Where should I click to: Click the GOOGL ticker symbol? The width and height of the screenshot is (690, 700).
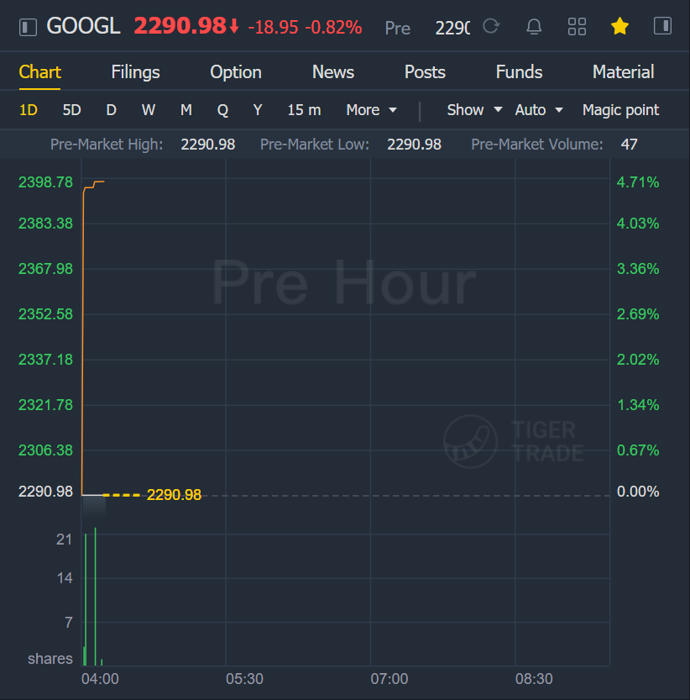pos(83,26)
